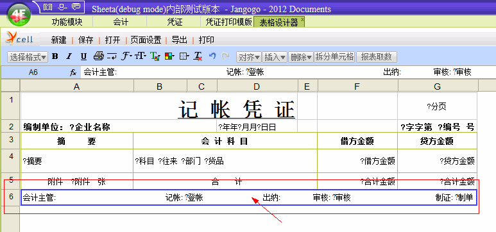Click the 会计科目 header cell
The width and height of the screenshot is (496, 232).
coord(225,141)
